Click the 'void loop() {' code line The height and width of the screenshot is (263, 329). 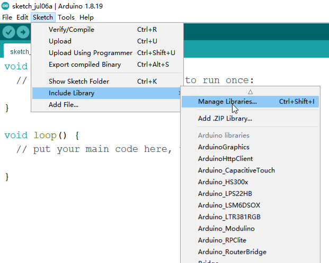pos(42,135)
